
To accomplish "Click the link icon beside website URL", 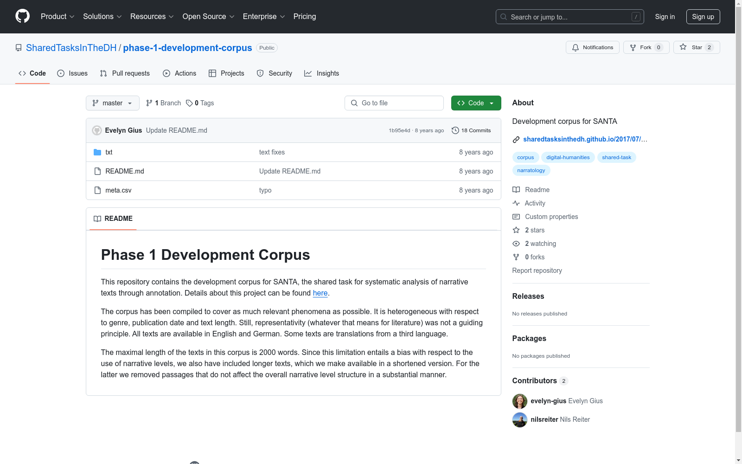I will 516,139.
